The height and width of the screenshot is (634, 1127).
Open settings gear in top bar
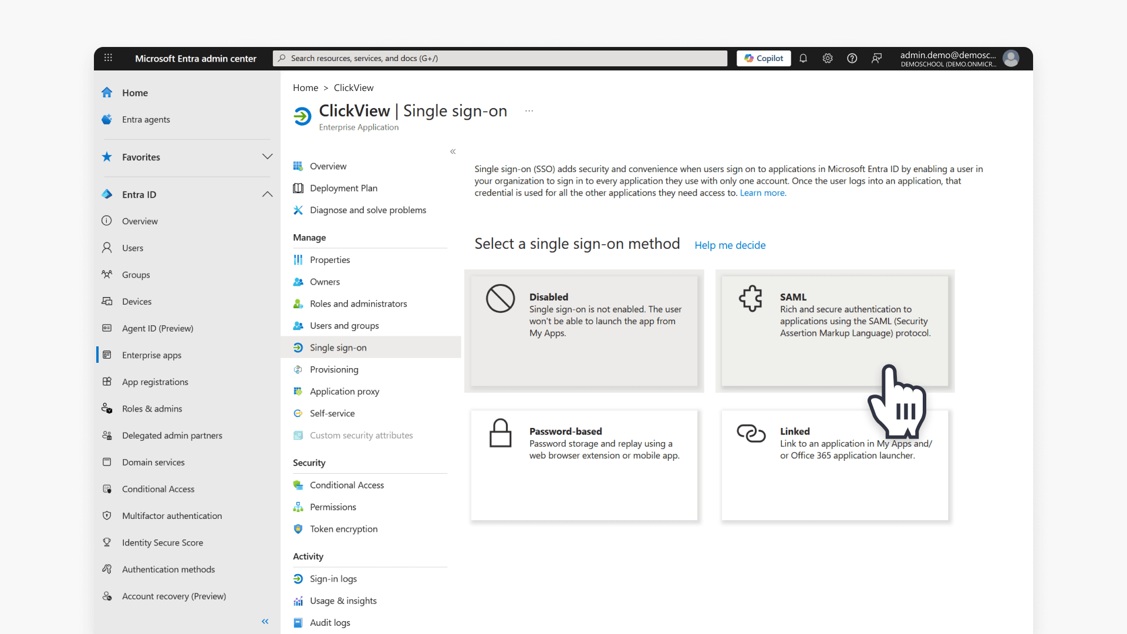[828, 58]
